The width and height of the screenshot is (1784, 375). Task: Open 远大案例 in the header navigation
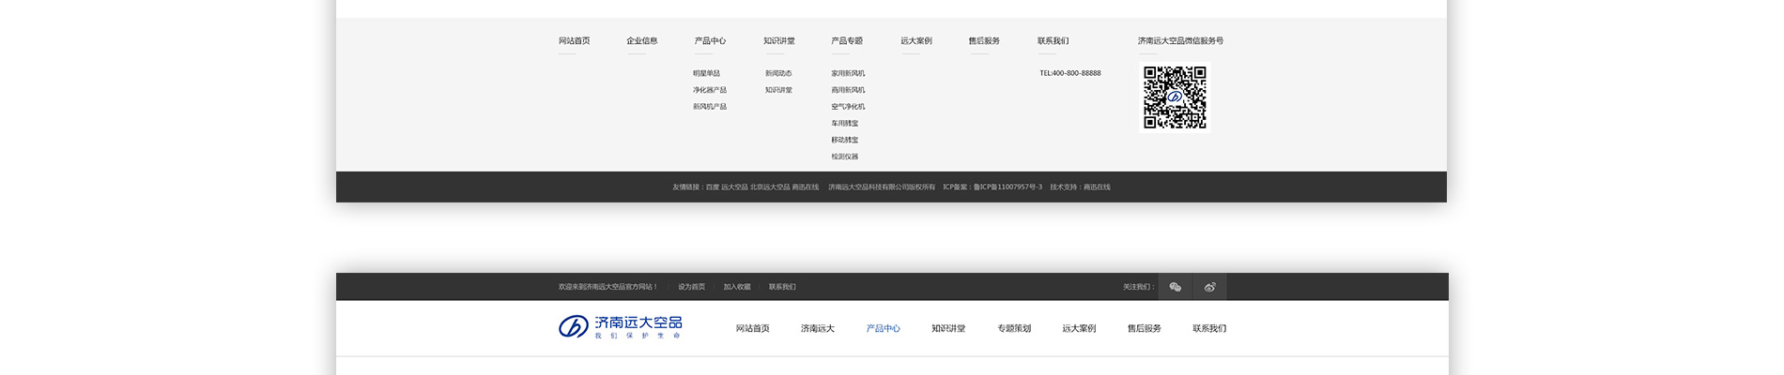pos(1079,329)
